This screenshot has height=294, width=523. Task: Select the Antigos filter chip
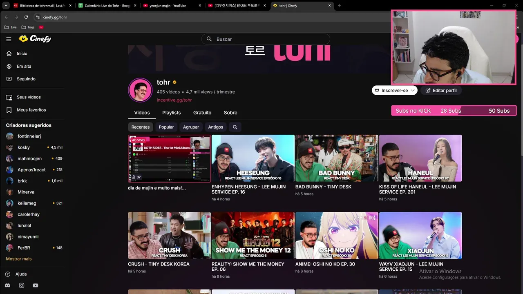pos(216,127)
